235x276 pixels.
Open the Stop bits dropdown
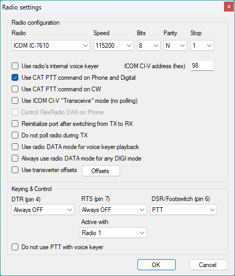[202, 46]
